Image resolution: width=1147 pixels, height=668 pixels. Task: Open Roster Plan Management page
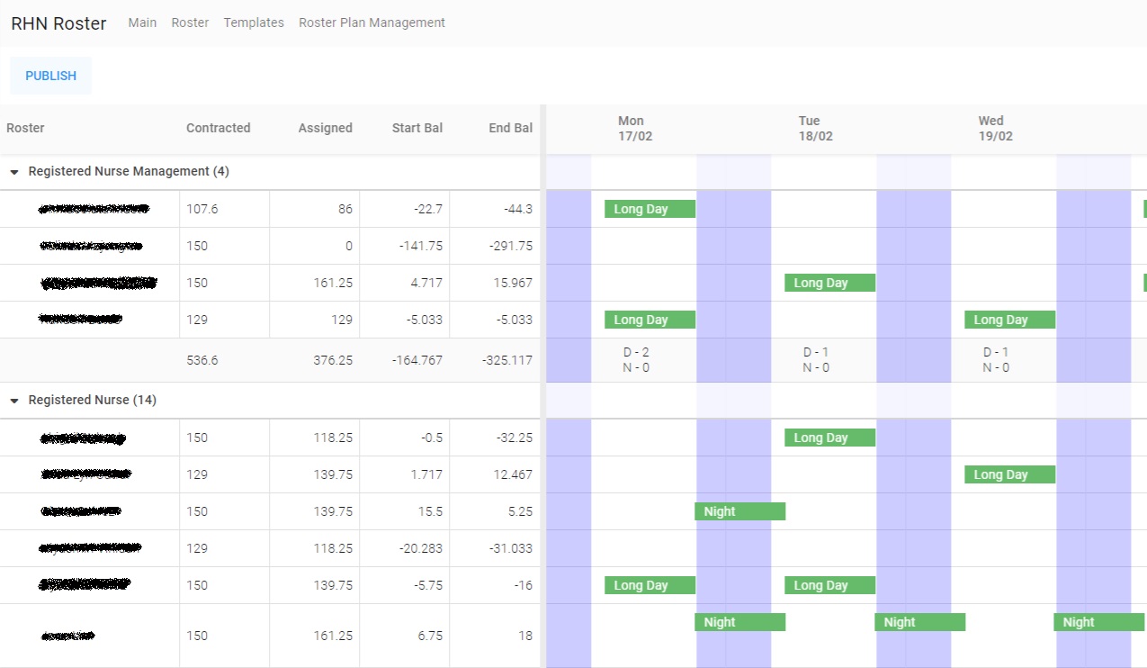tap(372, 23)
